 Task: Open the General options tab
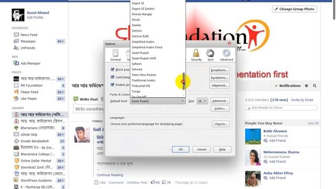coord(115,55)
